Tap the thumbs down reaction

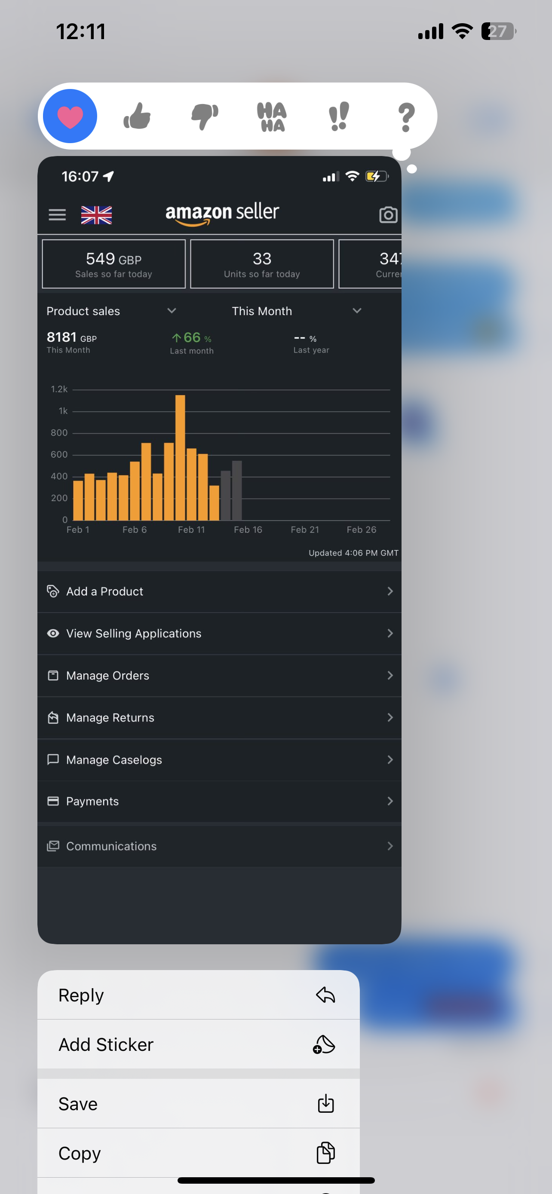tap(204, 117)
